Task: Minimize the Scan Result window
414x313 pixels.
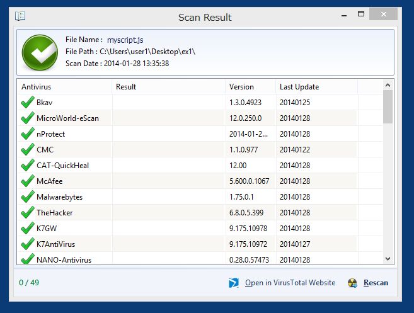Action: [x=344, y=14]
